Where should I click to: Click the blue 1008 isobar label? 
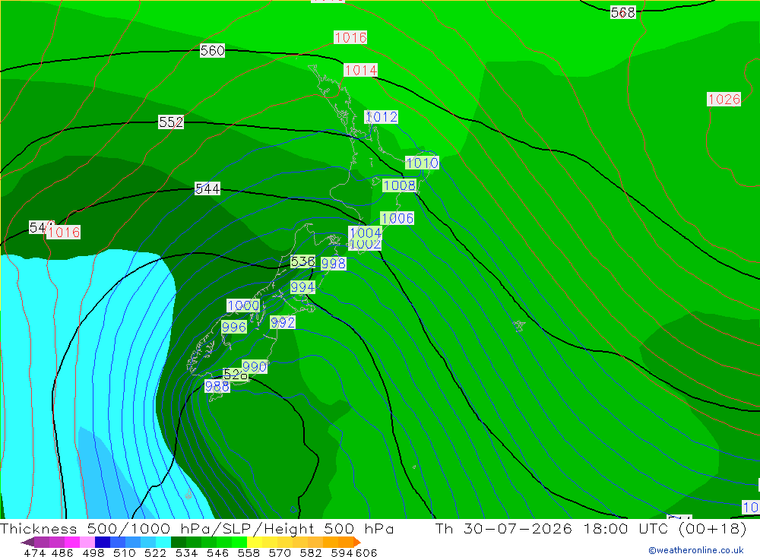400,185
